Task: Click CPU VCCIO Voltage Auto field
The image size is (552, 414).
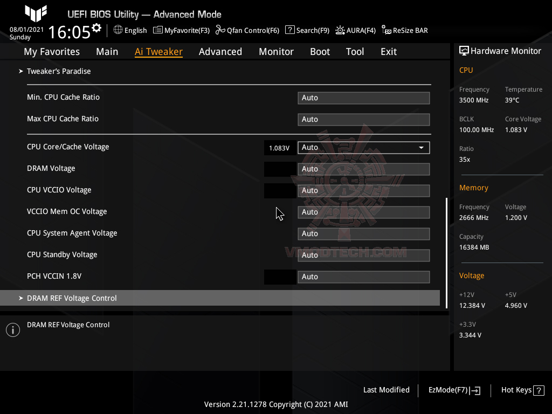Action: [364, 190]
